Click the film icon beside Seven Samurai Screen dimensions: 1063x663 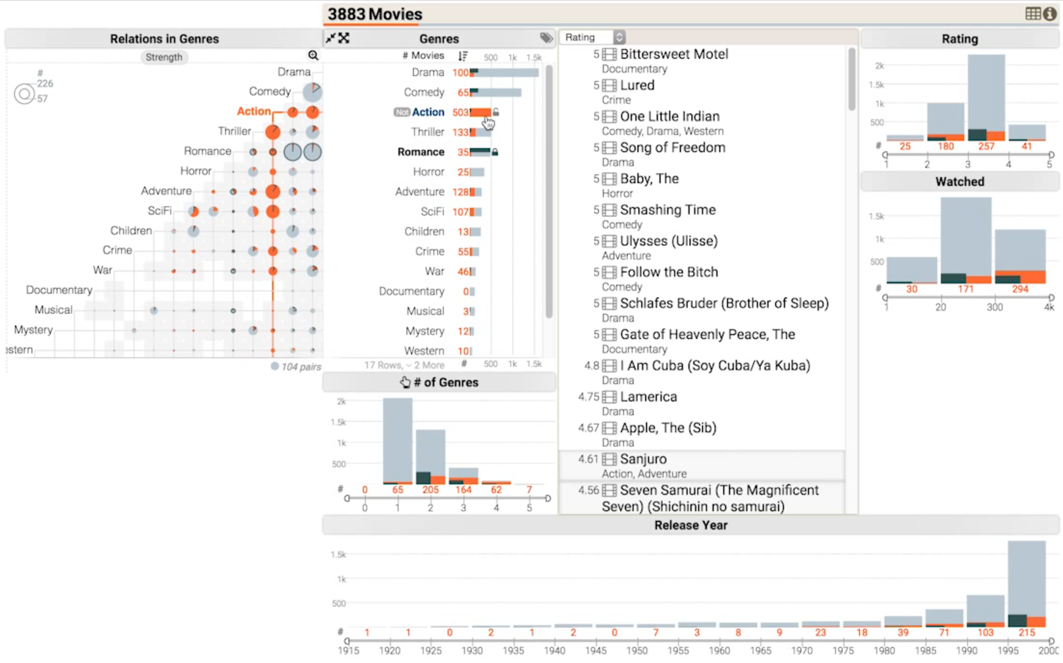[610, 490]
